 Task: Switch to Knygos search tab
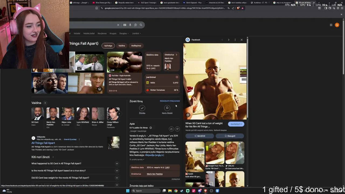tap(113, 33)
